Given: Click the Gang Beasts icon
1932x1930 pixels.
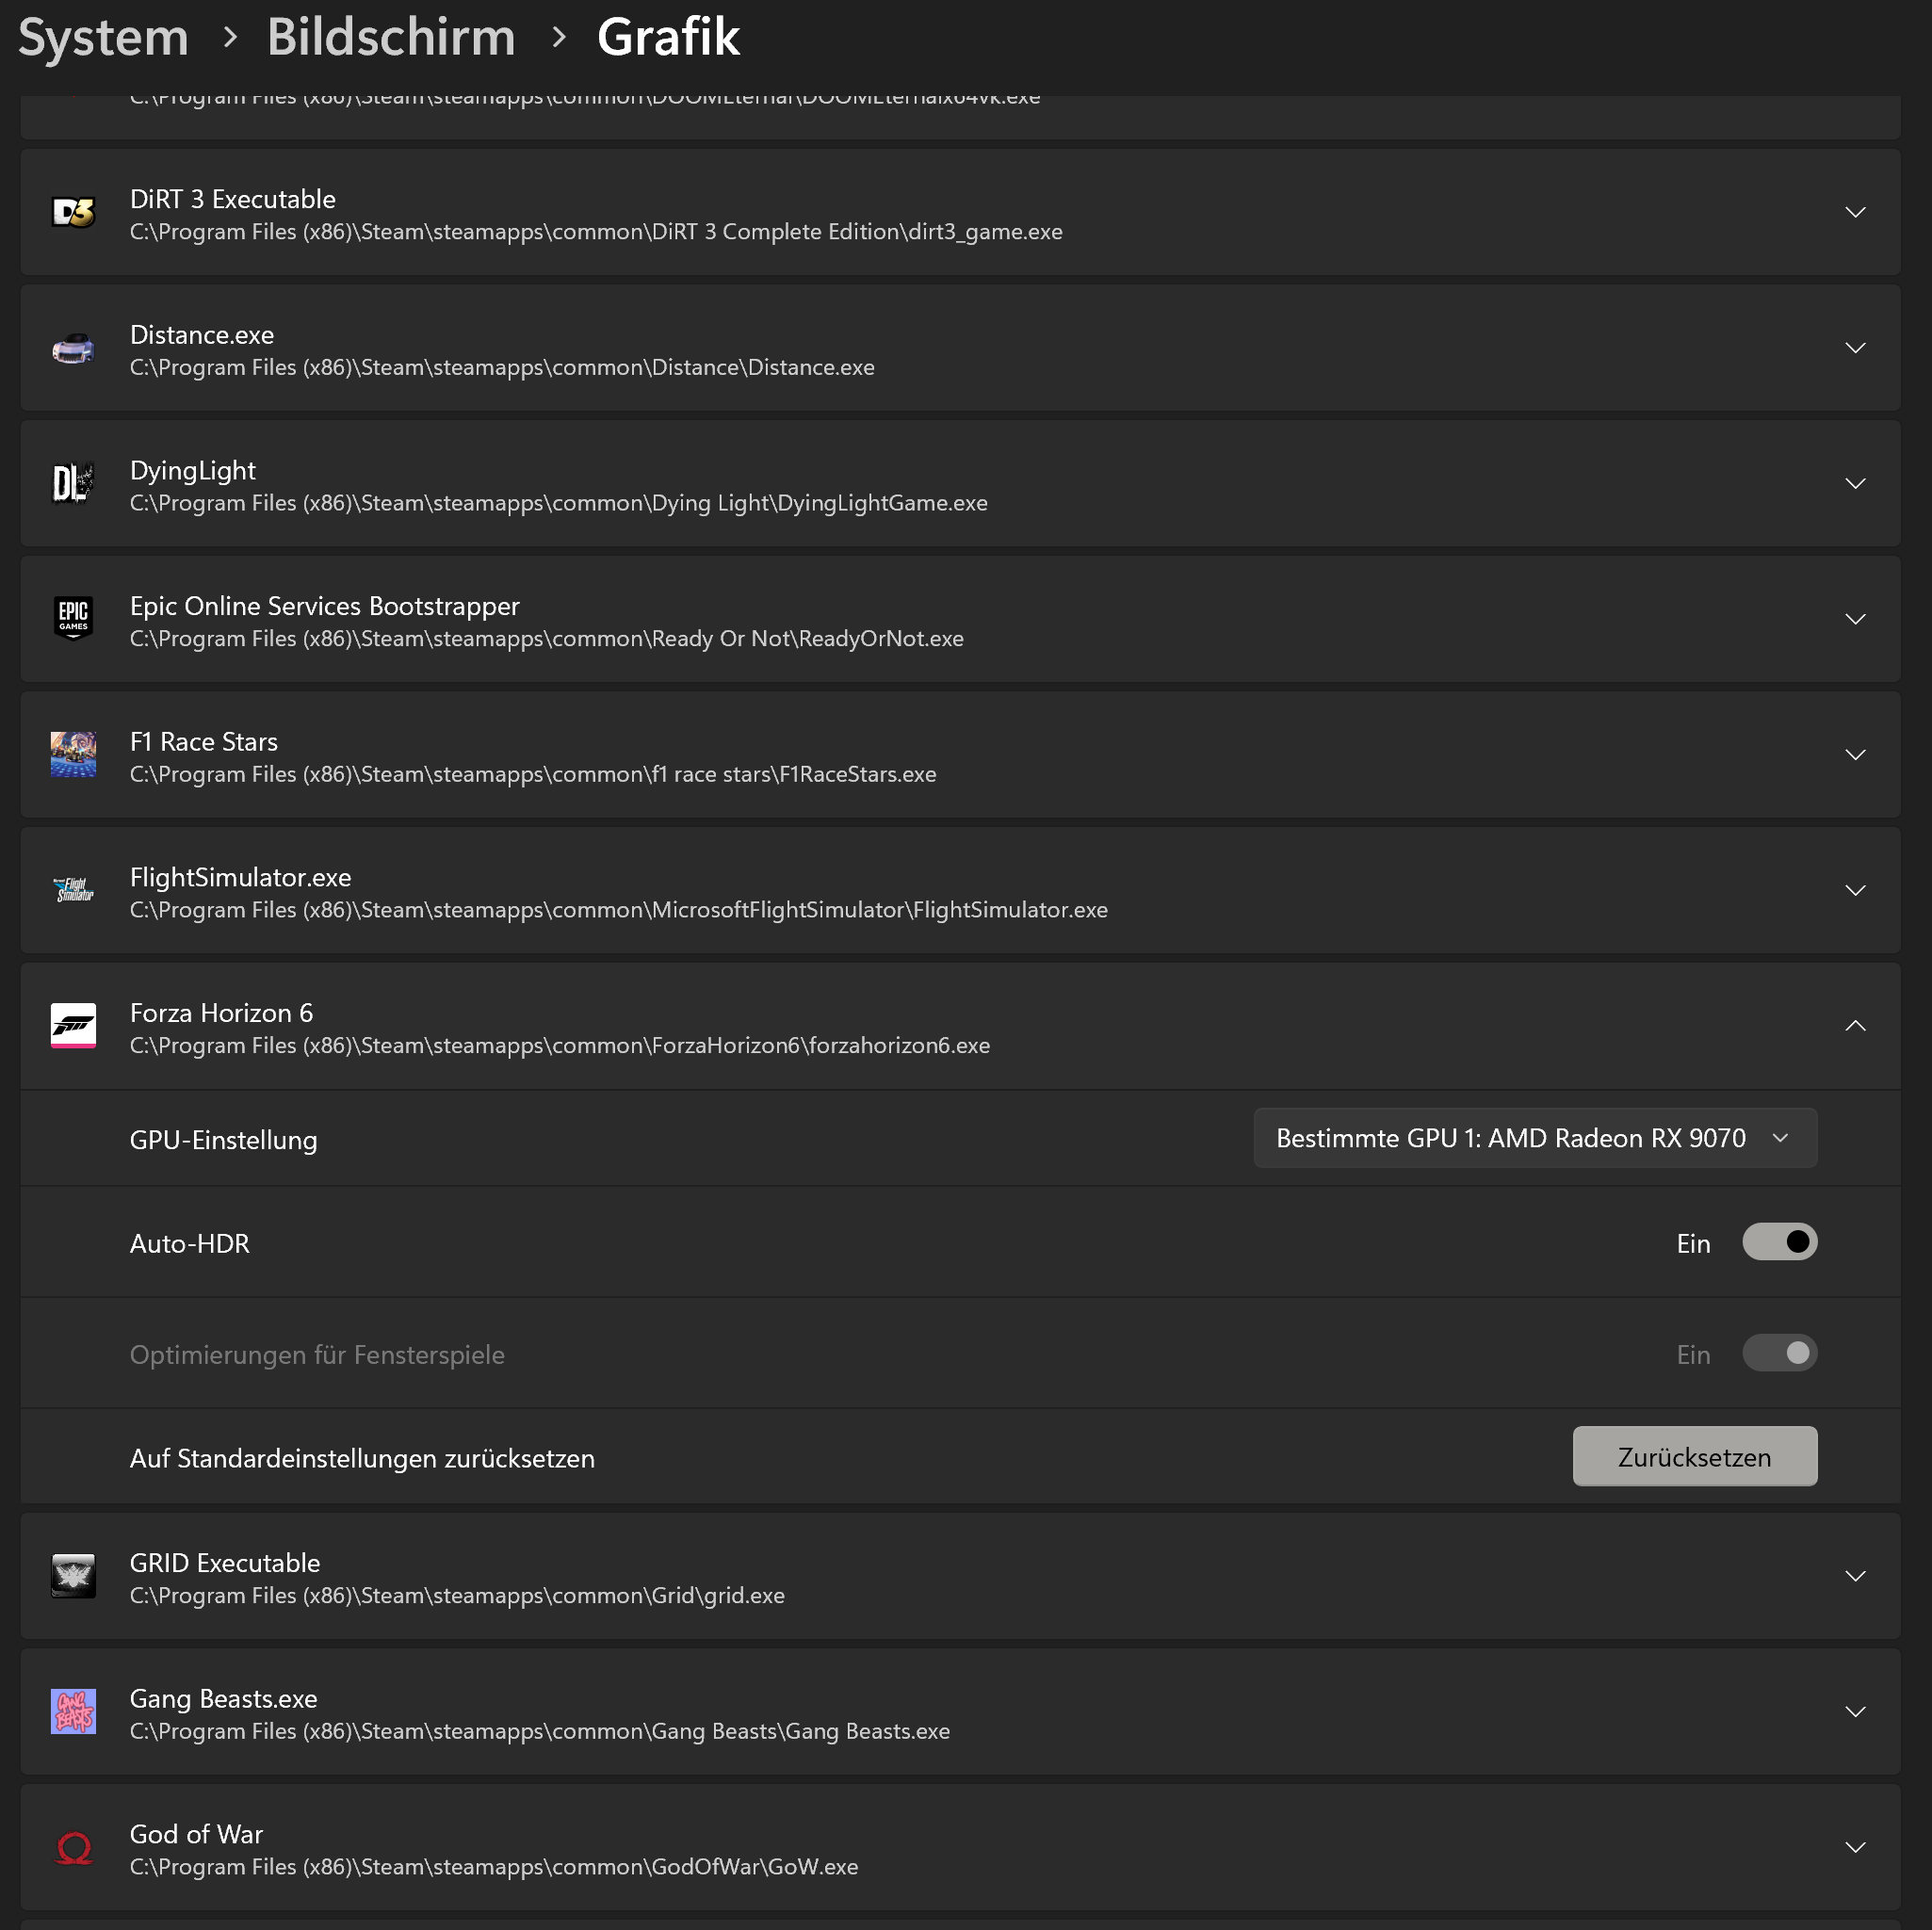Looking at the screenshot, I should click(73, 1711).
